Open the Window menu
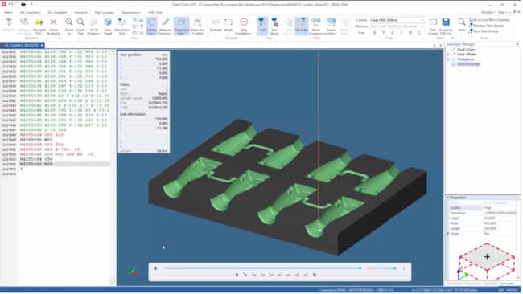Image resolution: width=523 pixels, height=294 pixels. [x=488, y=12]
